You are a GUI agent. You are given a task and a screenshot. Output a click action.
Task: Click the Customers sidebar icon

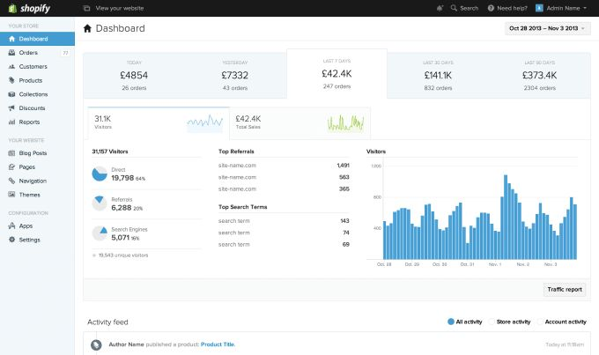(x=11, y=67)
